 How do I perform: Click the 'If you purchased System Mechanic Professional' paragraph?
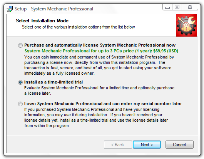pyautogui.click(x=96, y=117)
